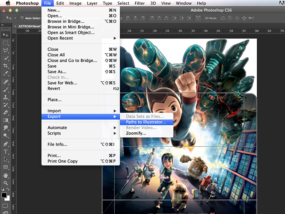Expand the Import submenu
This screenshot has height=214, width=285.
pos(81,111)
